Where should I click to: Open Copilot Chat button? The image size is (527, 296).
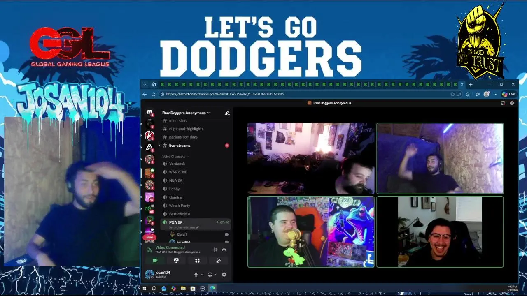(509, 94)
